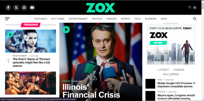The height and width of the screenshot is (101, 204).
Task: Play the Game of Thrones video
Action: pos(10,35)
